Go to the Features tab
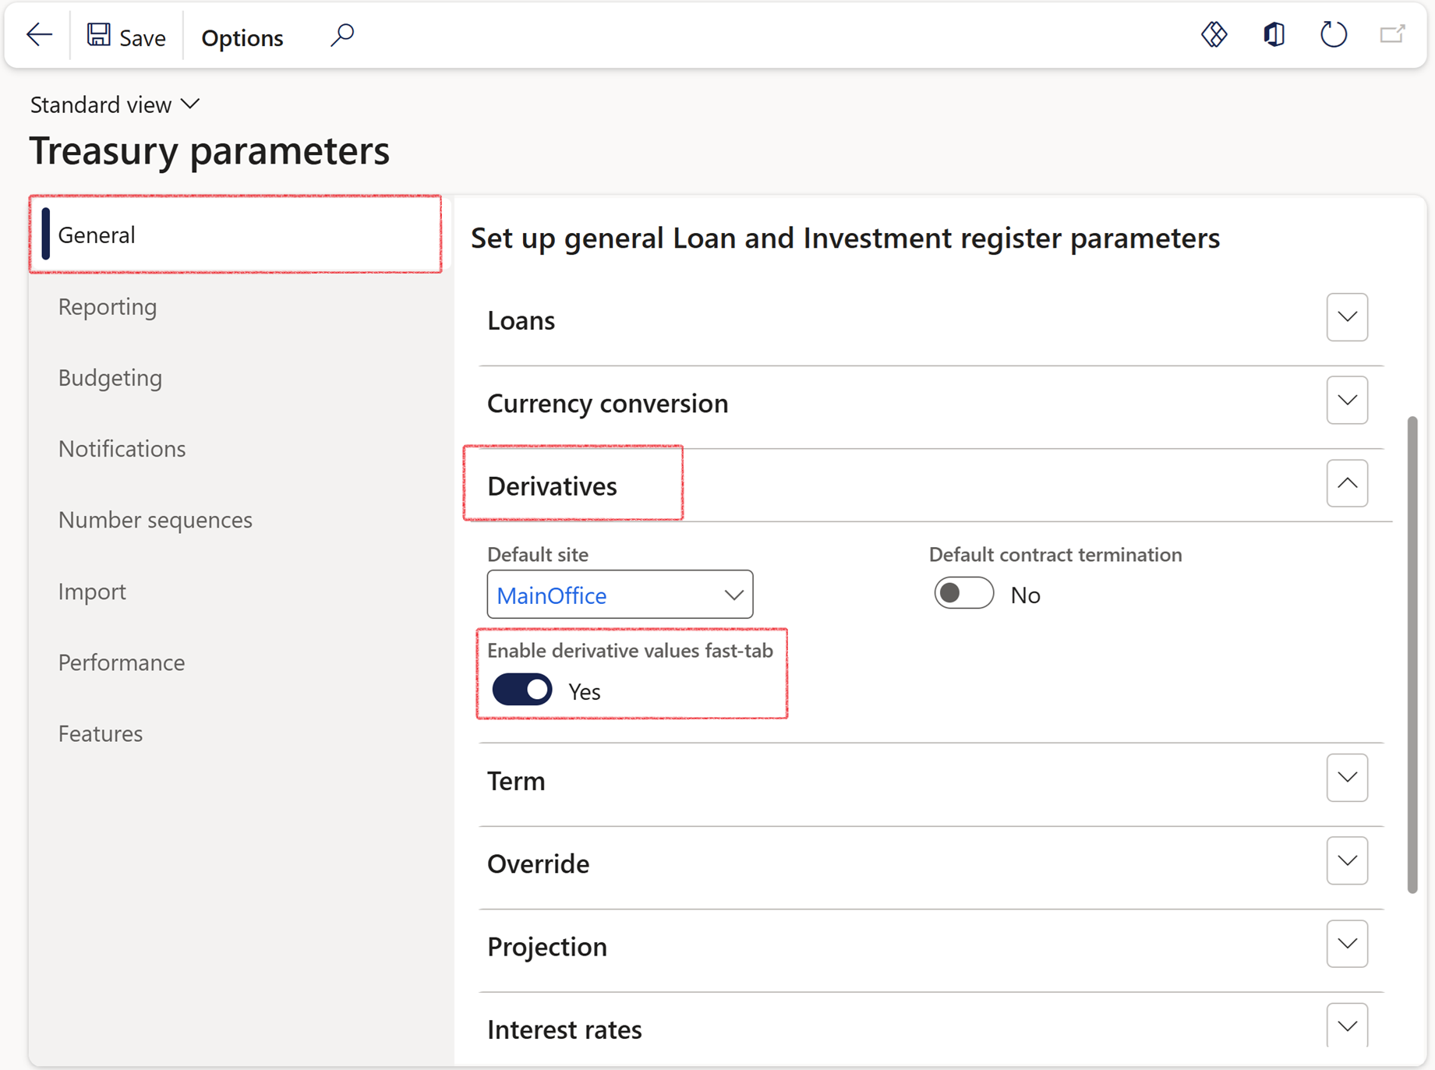Image resolution: width=1435 pixels, height=1070 pixels. point(101,733)
